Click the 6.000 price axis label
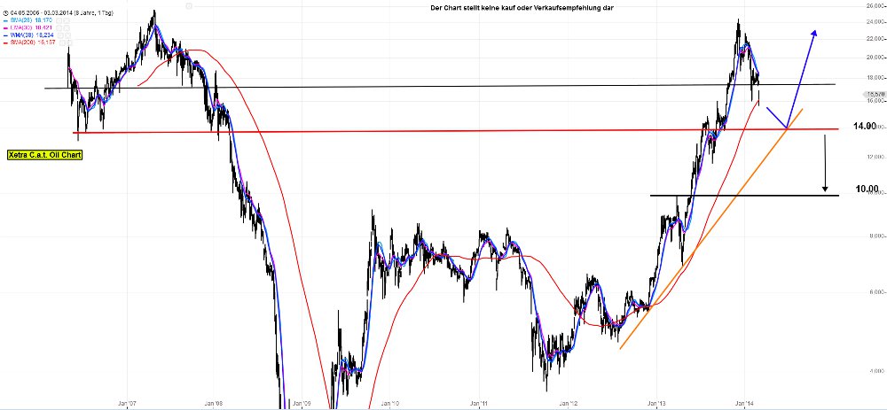This screenshot has height=410, width=887. click(876, 292)
